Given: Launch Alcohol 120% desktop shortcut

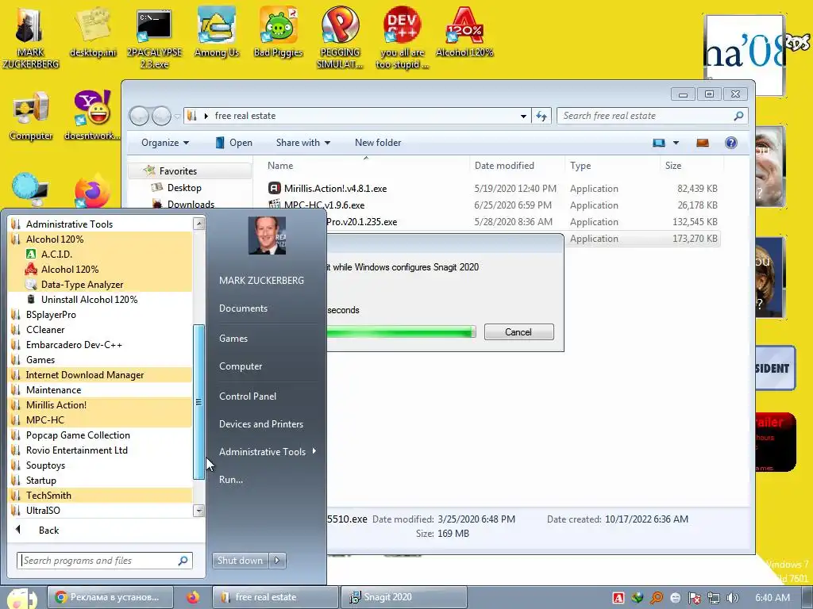Looking at the screenshot, I should 464,26.
